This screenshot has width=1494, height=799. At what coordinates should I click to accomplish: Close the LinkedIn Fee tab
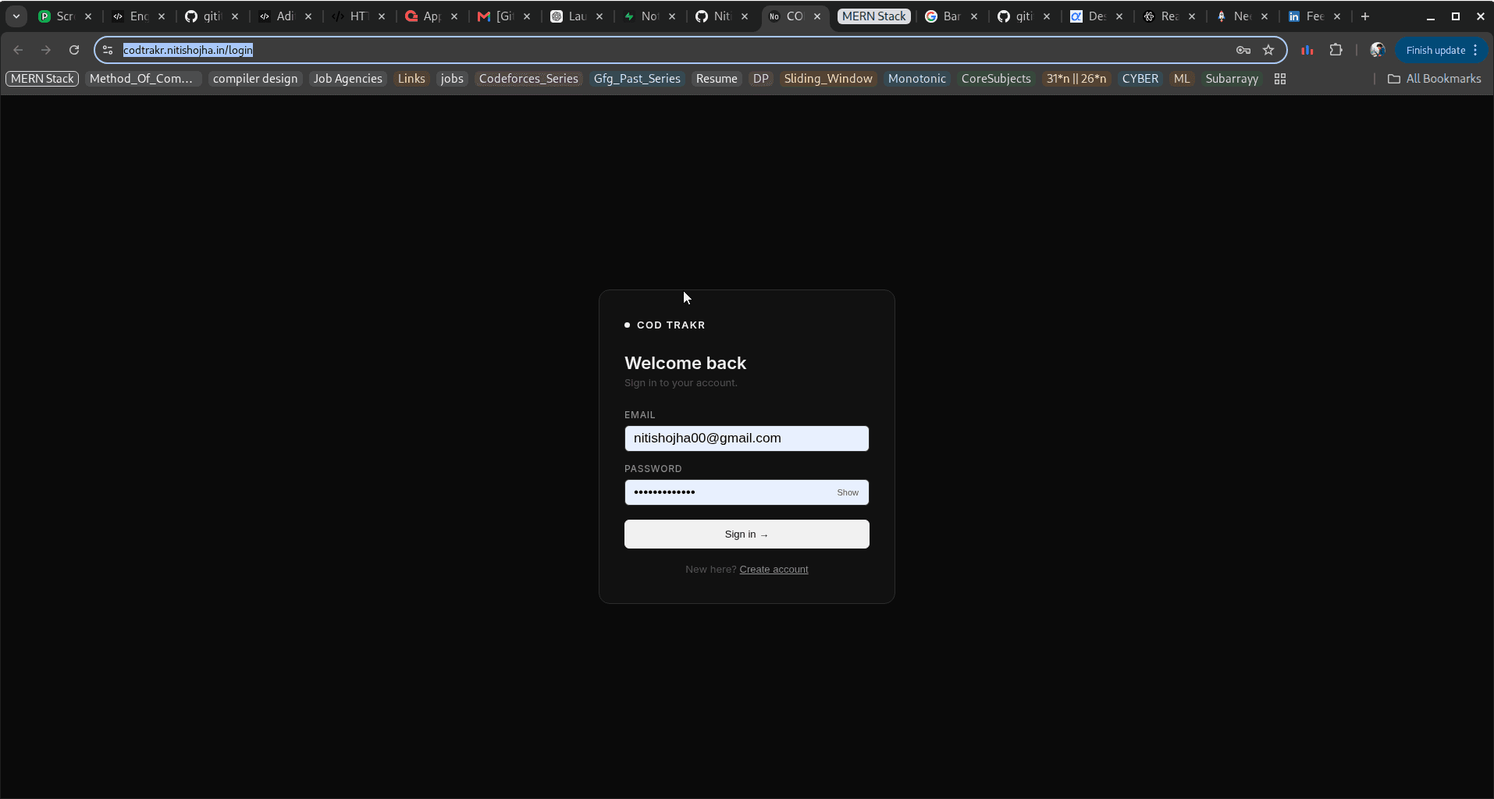click(1337, 16)
